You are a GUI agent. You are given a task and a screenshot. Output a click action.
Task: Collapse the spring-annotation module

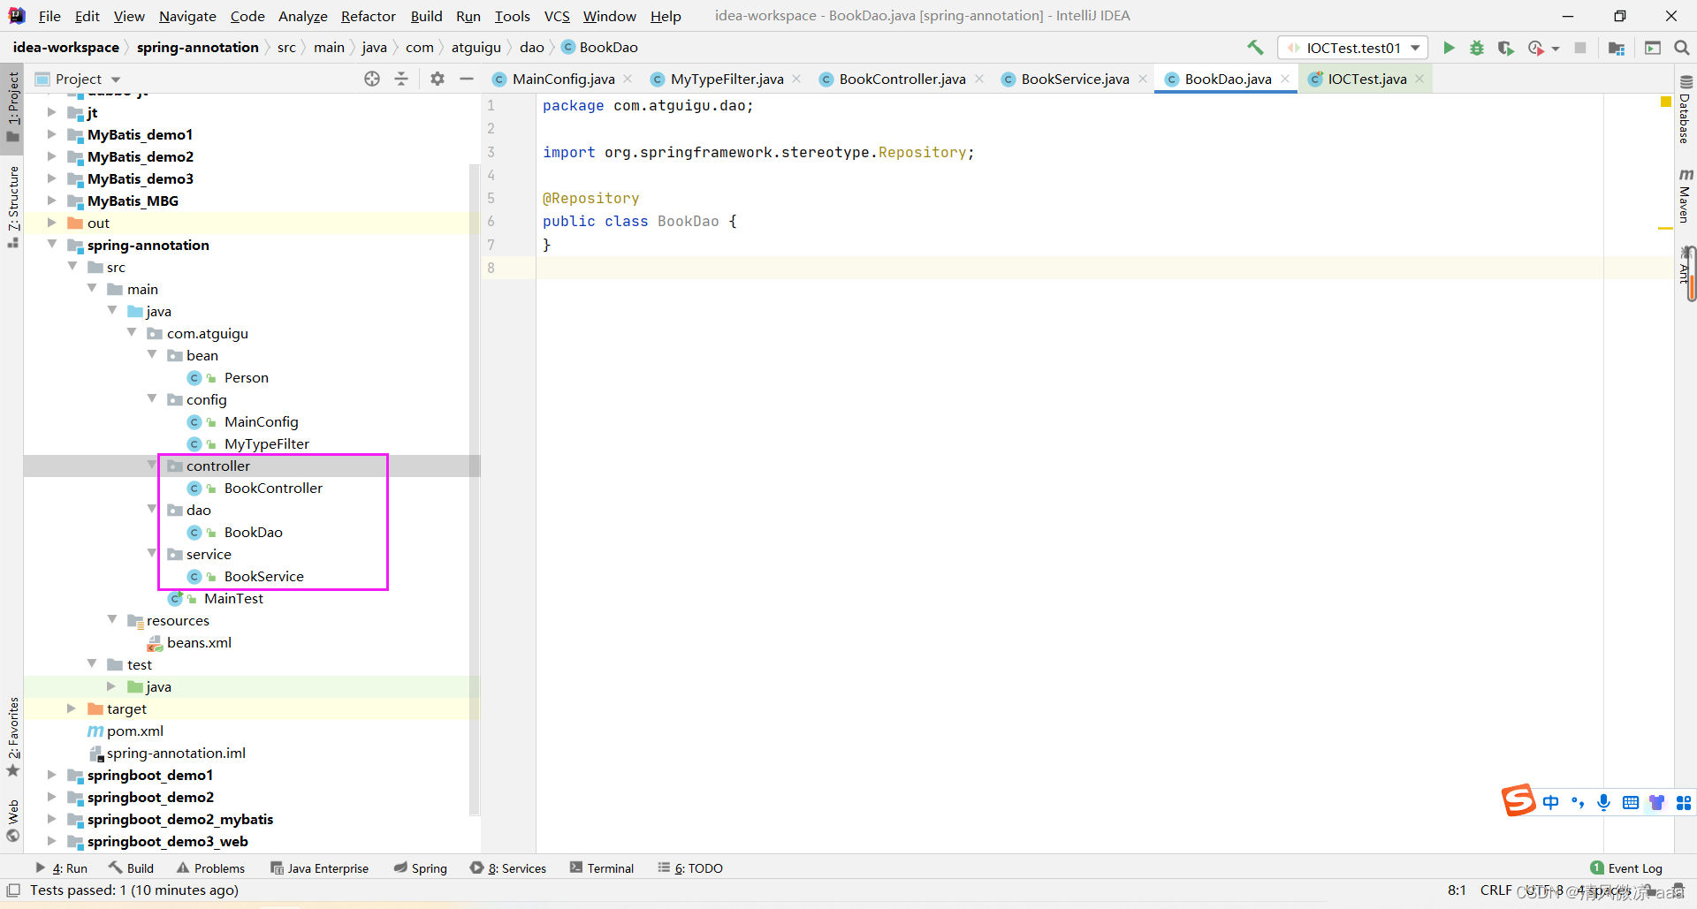coord(52,245)
